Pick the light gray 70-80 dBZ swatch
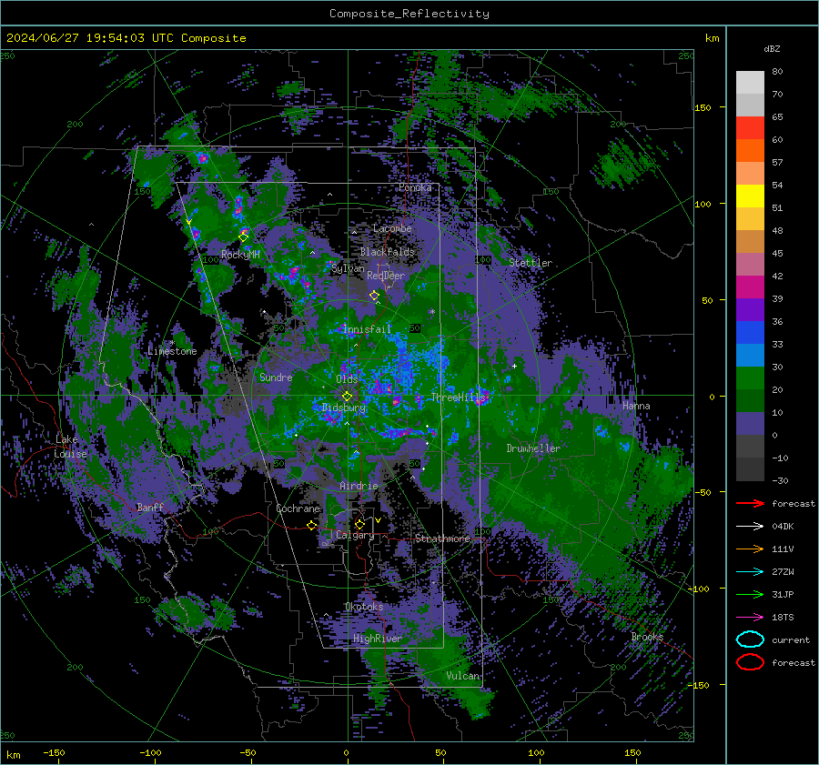This screenshot has width=819, height=765. click(750, 82)
